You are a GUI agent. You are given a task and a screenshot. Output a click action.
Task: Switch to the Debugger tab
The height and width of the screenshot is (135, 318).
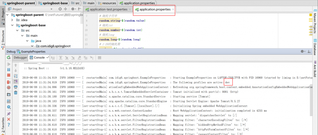pyautogui.click(x=20, y=57)
